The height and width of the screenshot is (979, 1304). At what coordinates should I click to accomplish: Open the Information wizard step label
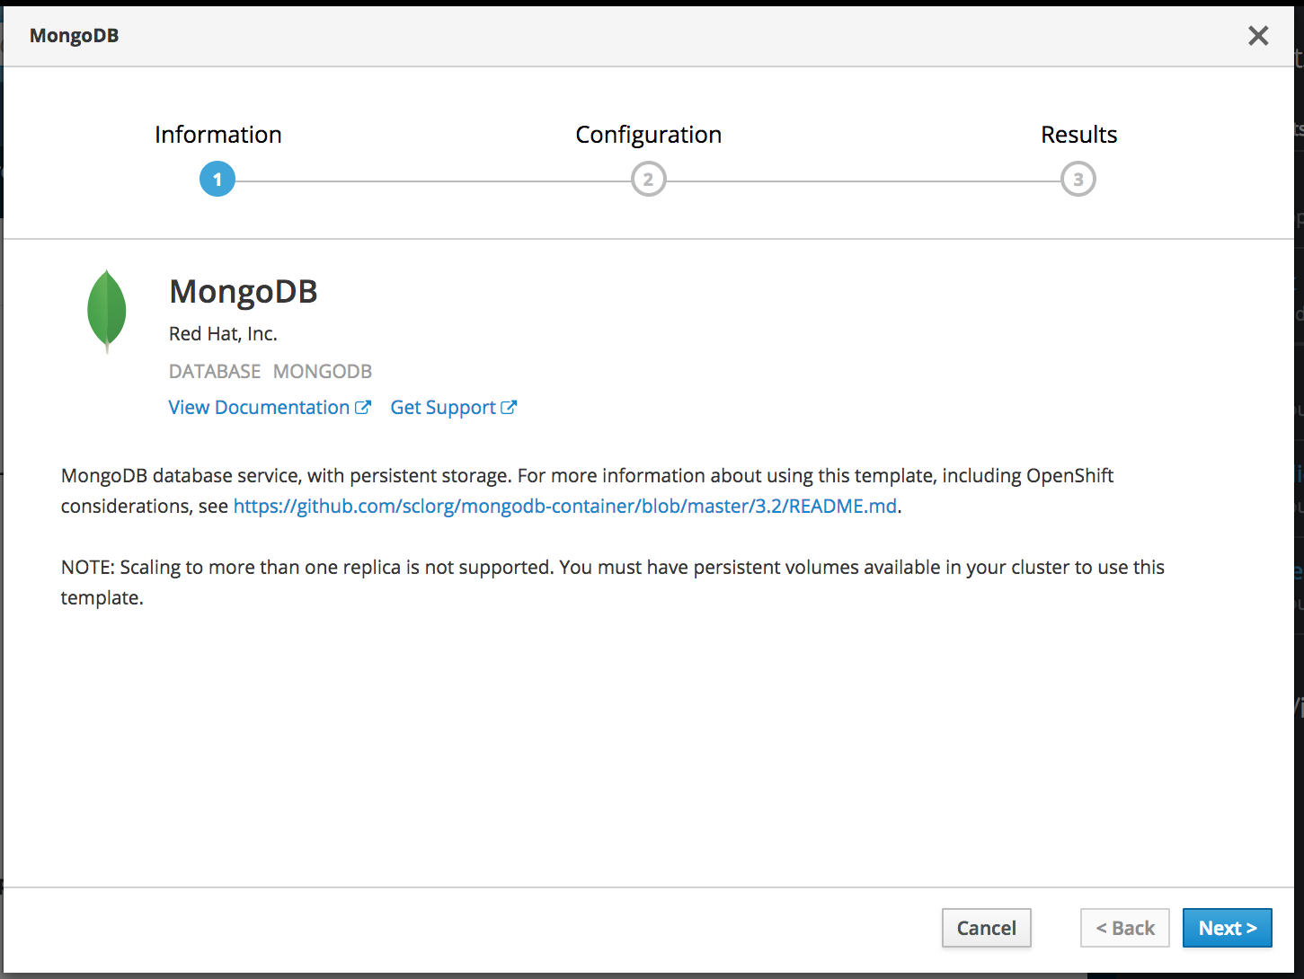(x=218, y=135)
